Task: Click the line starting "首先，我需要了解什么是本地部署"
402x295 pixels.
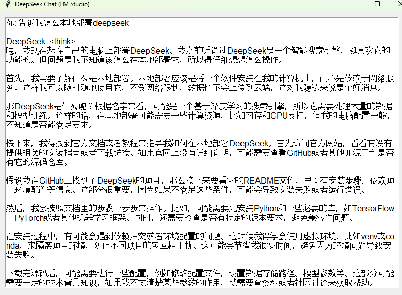Action: [x=200, y=78]
